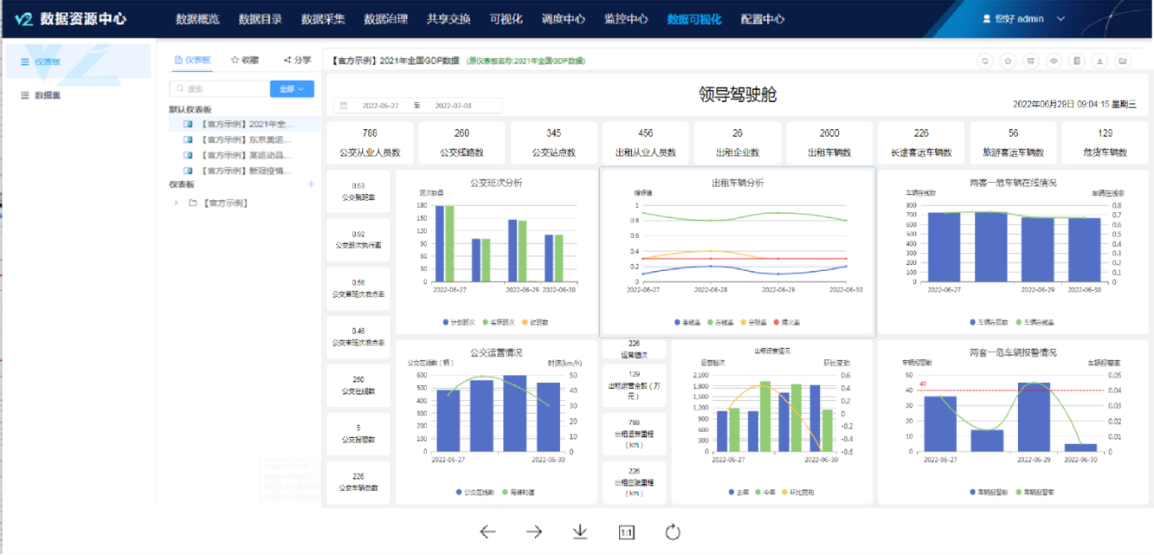Open the 全部 filter dropdown
This screenshot has width=1154, height=555.
tap(292, 88)
